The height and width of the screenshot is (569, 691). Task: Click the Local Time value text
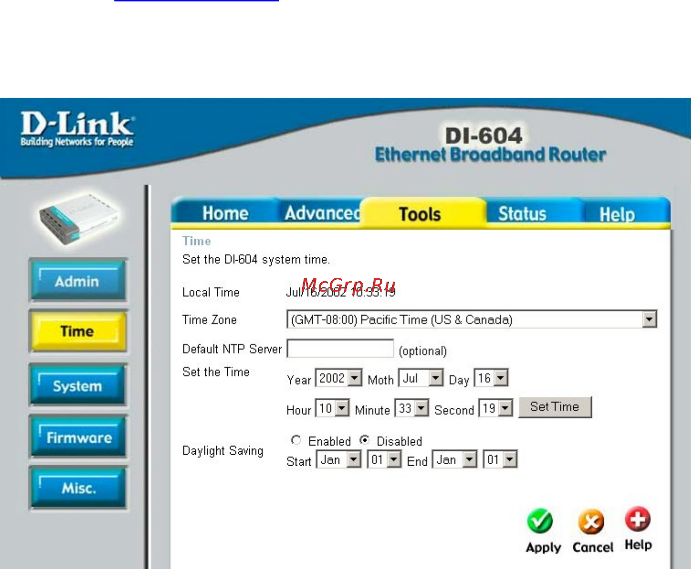pos(340,292)
